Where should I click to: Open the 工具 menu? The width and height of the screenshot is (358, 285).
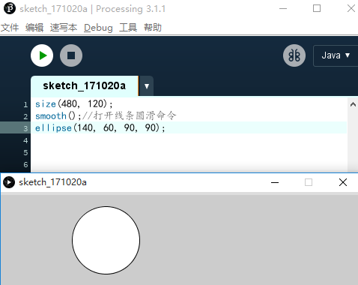point(128,28)
